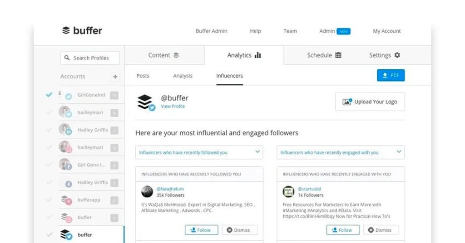Open @startvalid profile link
This screenshot has height=243, width=465.
pos(309,189)
